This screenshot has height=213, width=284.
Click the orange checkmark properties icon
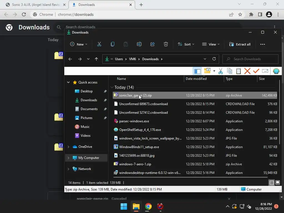pyautogui.click(x=256, y=71)
